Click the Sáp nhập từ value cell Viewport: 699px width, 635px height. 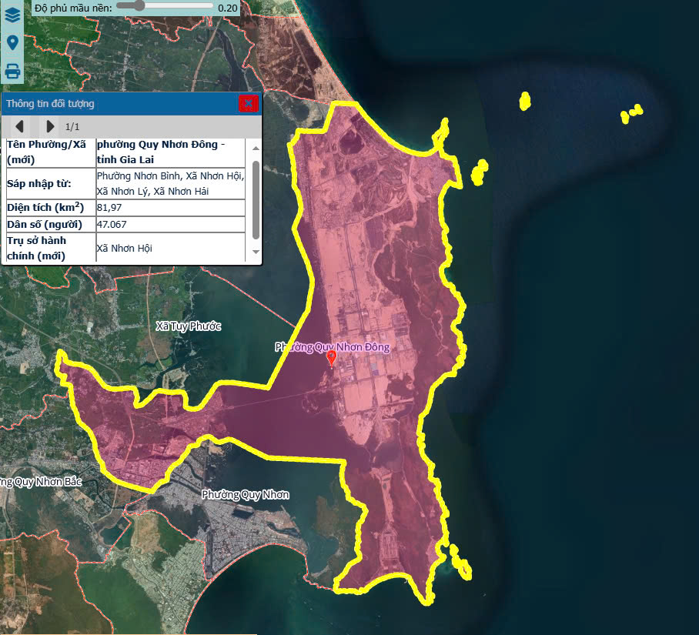(169, 183)
